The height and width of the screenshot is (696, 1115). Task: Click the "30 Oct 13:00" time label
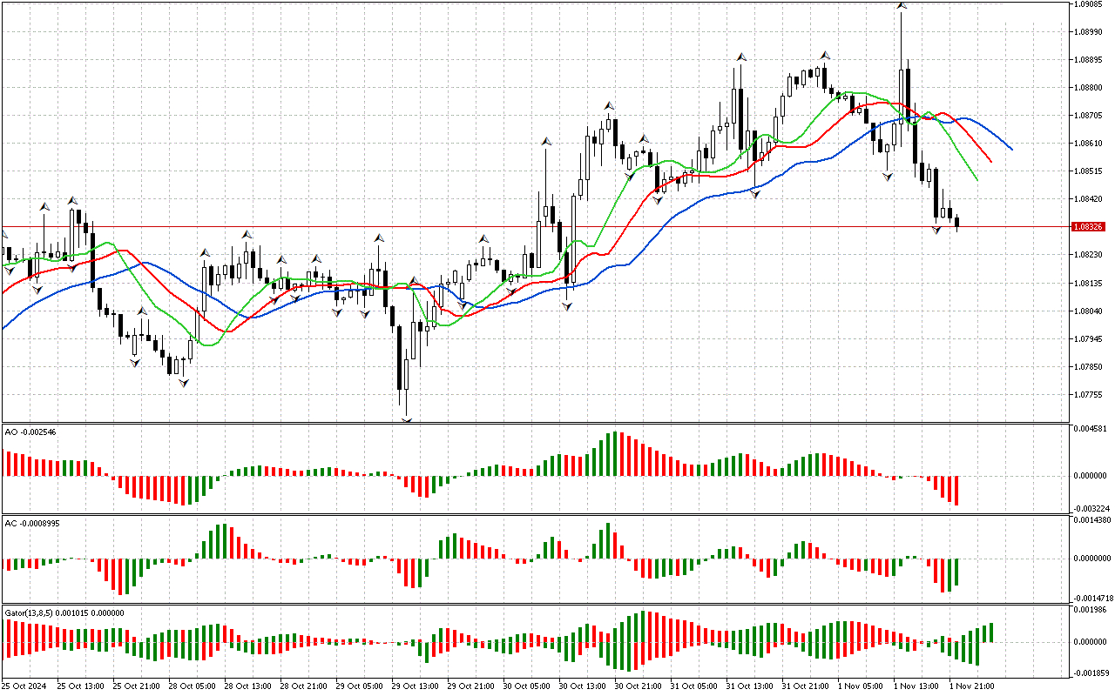click(x=581, y=686)
